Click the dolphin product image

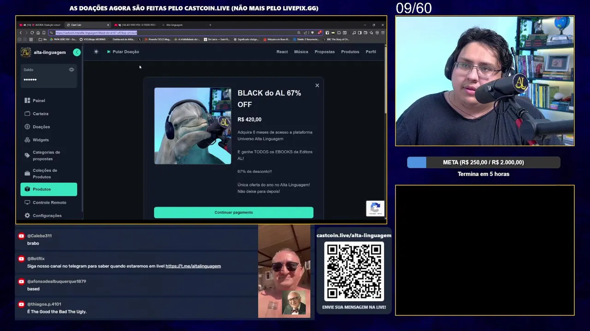click(193, 126)
